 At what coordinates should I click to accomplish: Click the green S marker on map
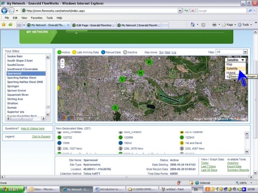tap(116, 108)
